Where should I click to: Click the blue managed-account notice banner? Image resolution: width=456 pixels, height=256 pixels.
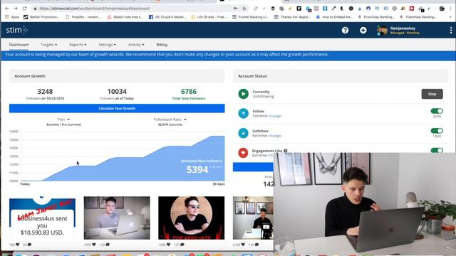228,55
